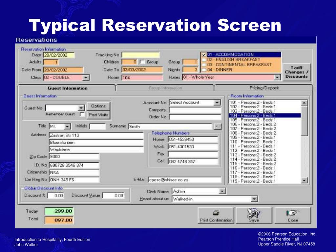Viewport: 336px width, 252px height.
Task: Tick the Remember Guest checkbox
Action: (82, 114)
